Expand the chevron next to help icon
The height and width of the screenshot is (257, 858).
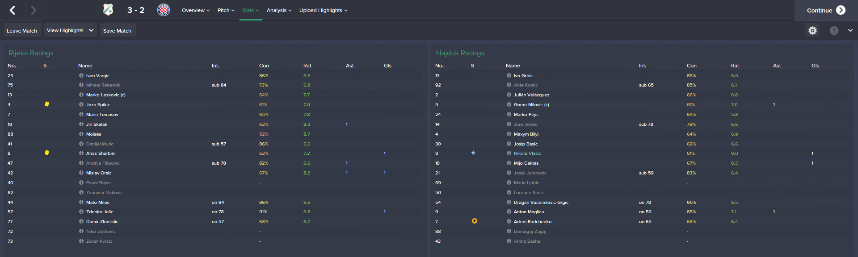[850, 30]
